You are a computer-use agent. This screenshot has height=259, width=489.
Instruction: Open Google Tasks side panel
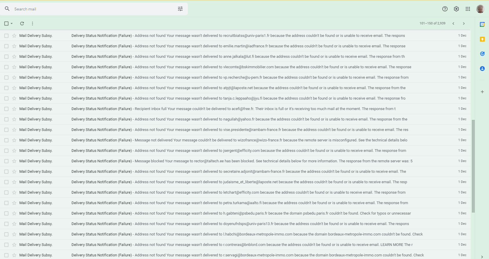coord(482,54)
